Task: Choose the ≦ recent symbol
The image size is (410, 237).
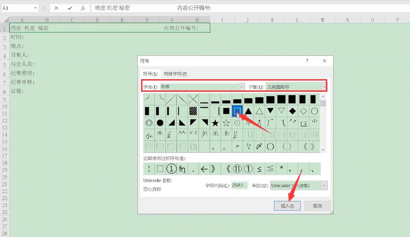Action: 270,169
